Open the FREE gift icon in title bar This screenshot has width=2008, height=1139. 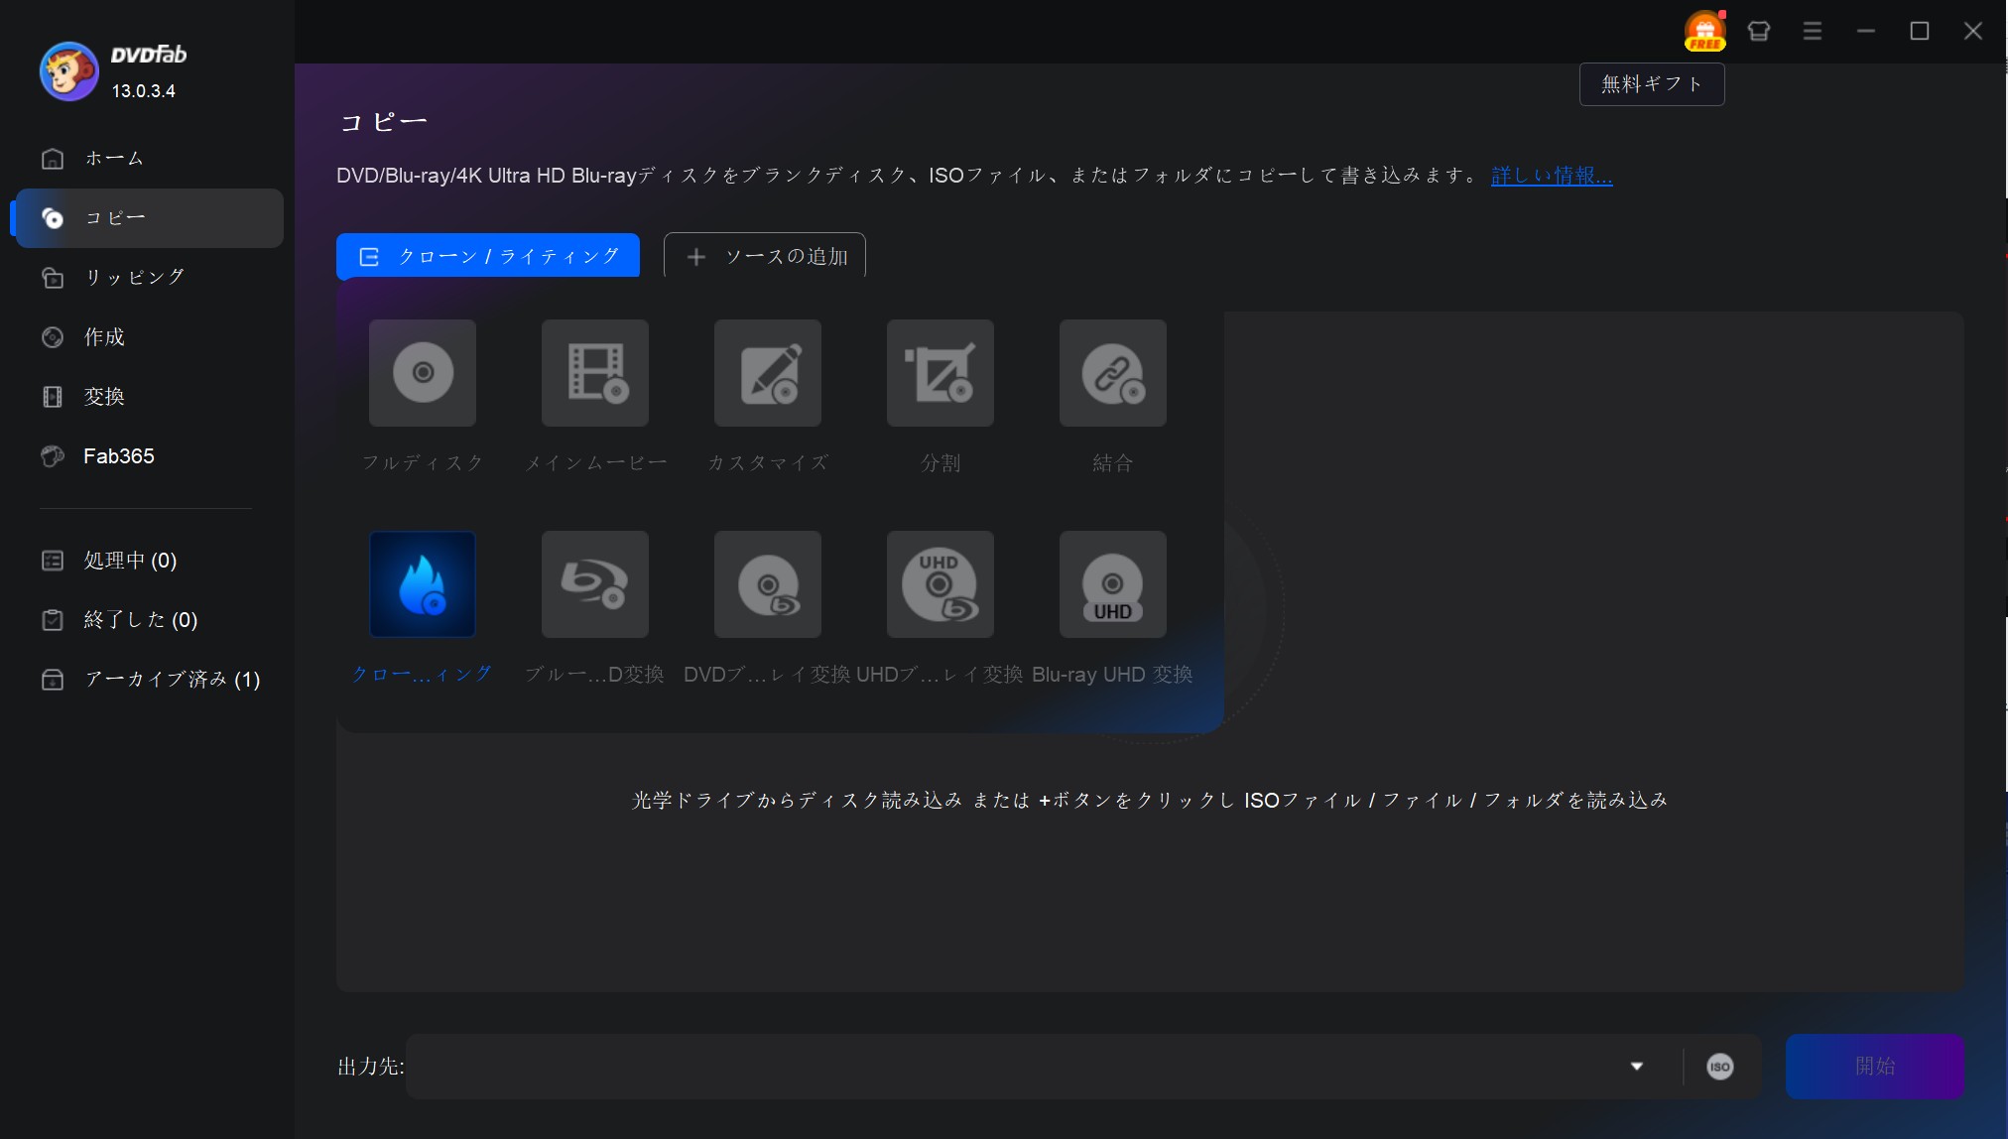coord(1705,31)
